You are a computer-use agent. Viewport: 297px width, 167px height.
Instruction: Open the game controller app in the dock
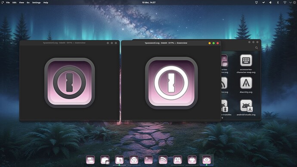(x=177, y=160)
